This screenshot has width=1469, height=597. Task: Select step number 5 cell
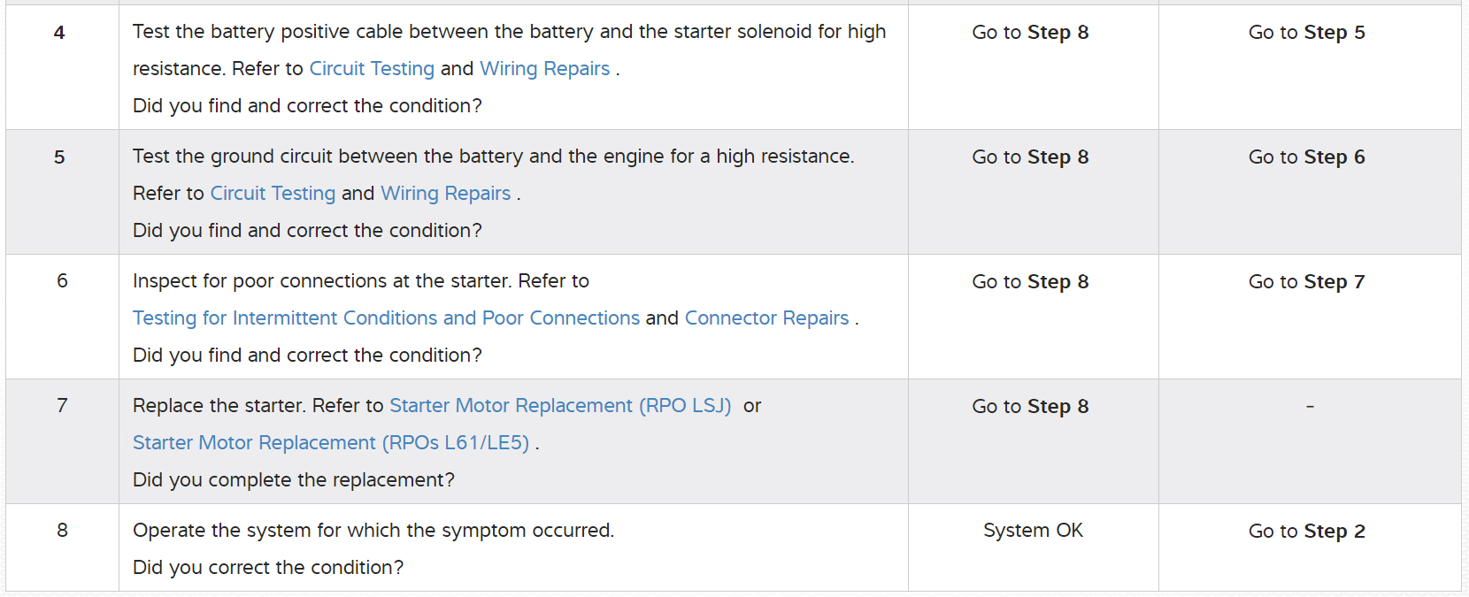coord(59,157)
